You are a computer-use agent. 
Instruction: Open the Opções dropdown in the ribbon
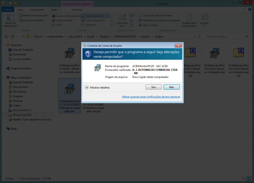tap(205, 21)
